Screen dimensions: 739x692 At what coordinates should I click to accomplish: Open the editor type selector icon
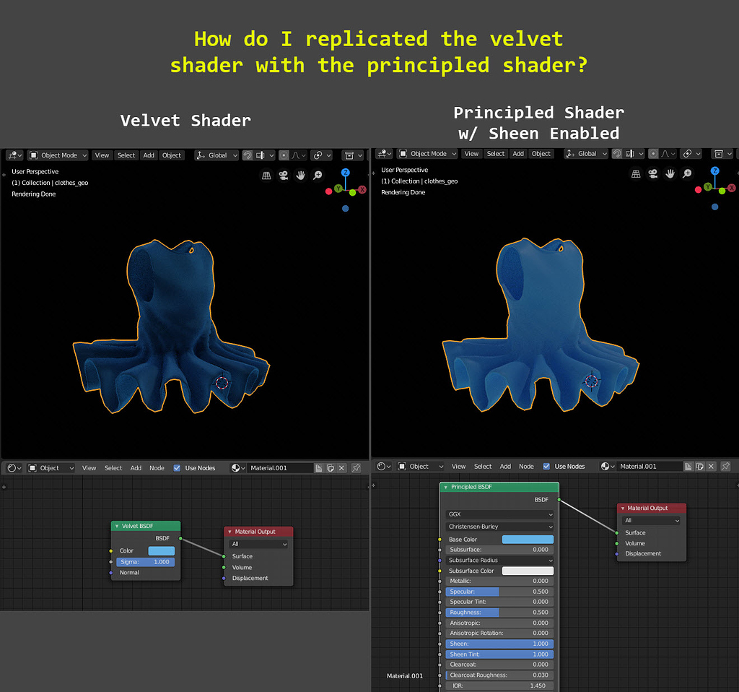click(x=13, y=155)
